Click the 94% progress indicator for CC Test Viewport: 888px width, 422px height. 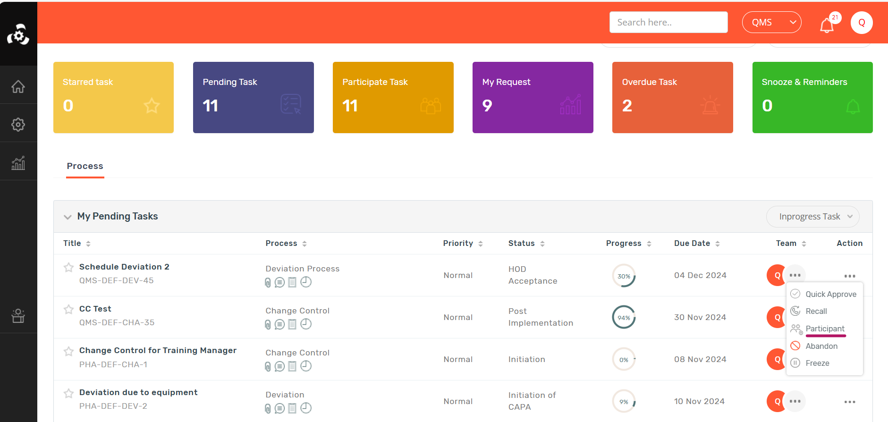(624, 318)
